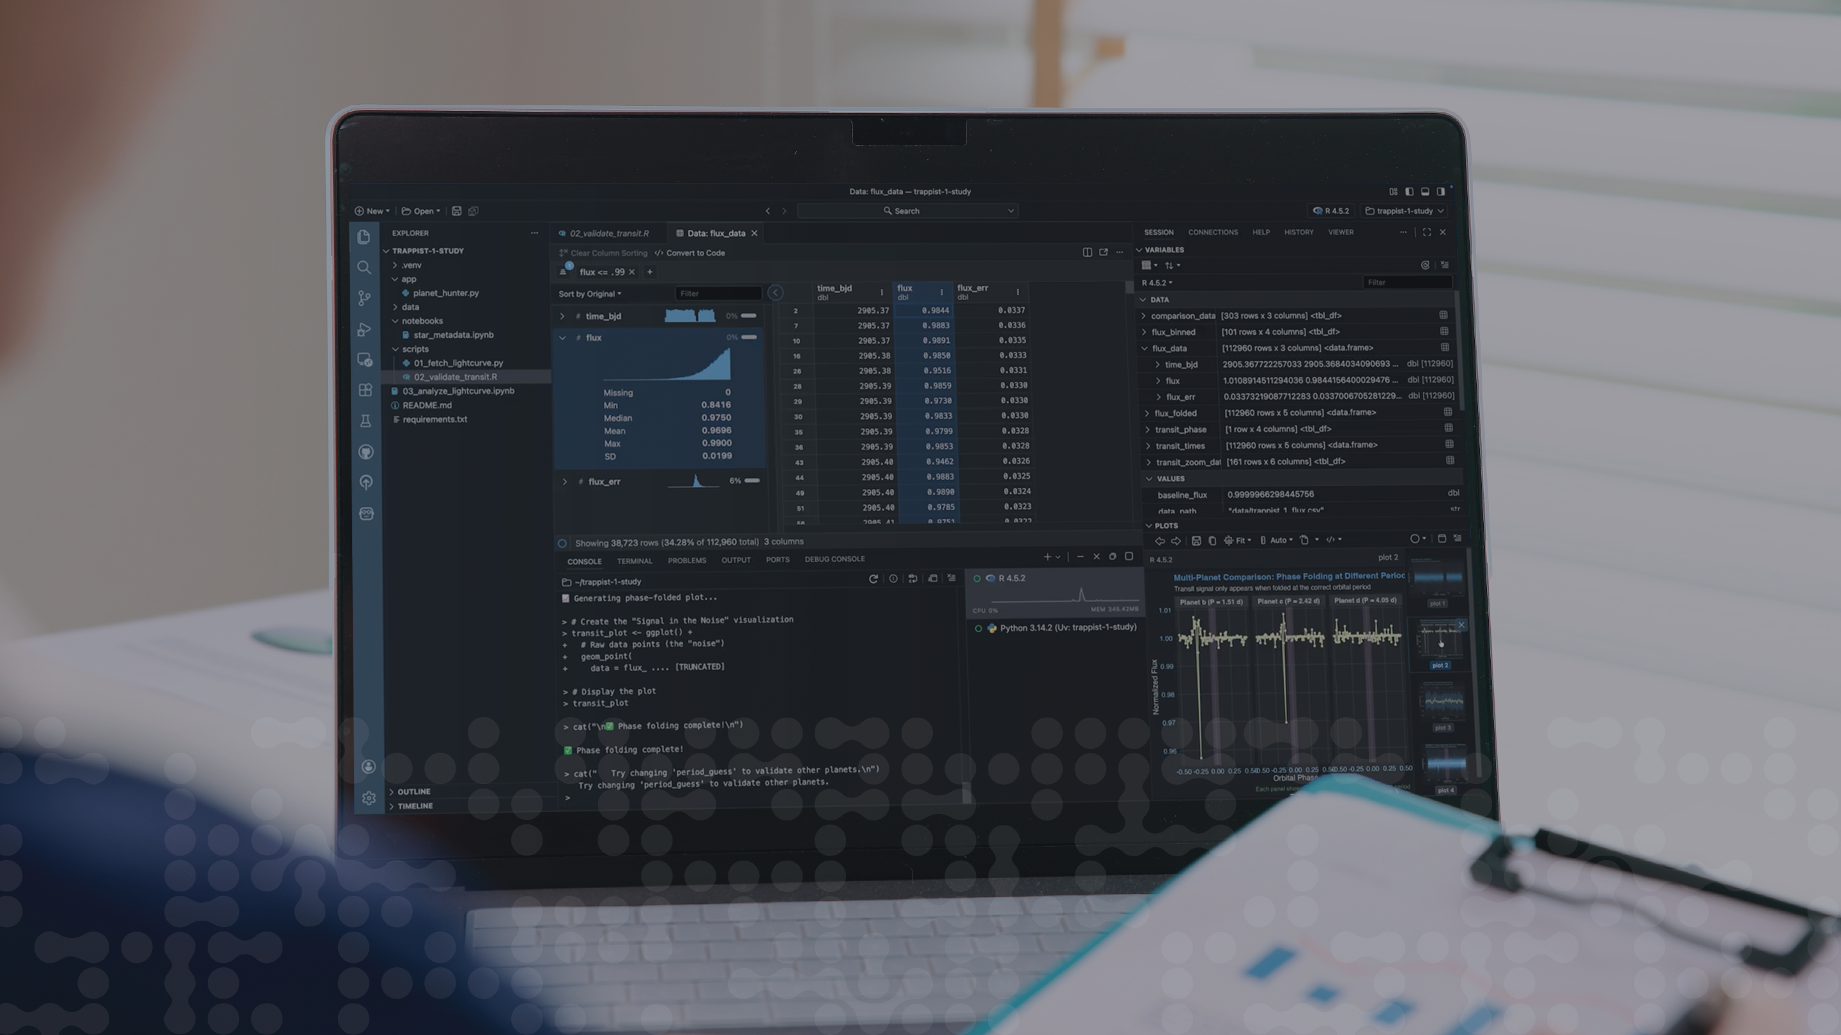Screen dimensions: 1841x1035
Task: Remove the flux <= .99 filter
Action: pyautogui.click(x=632, y=271)
